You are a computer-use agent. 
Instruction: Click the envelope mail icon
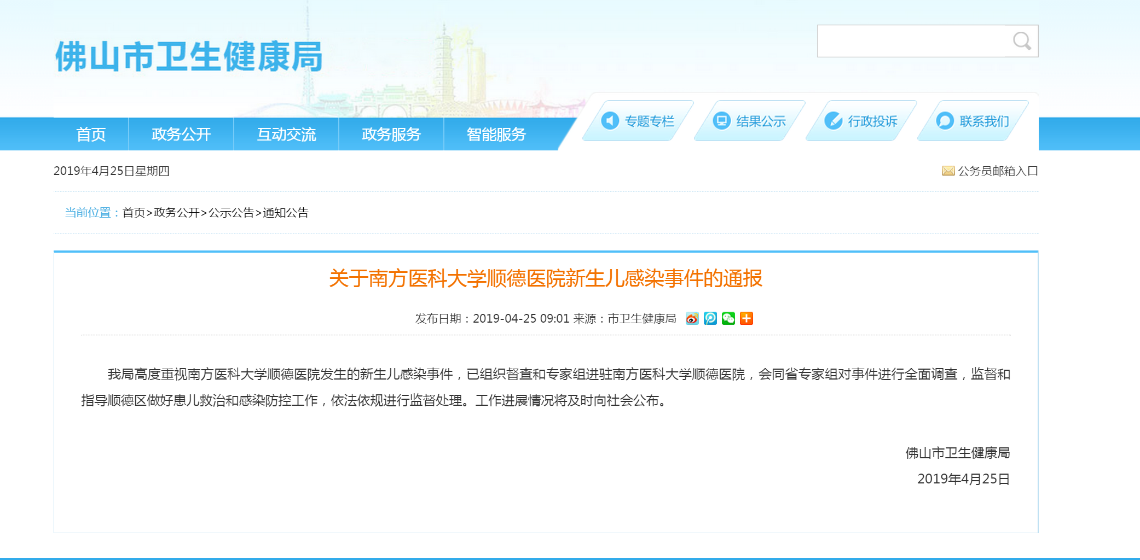coord(947,171)
